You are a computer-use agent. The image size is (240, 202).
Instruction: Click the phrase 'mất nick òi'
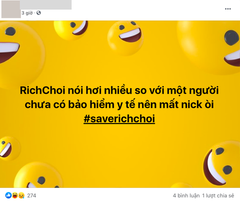click(x=187, y=104)
